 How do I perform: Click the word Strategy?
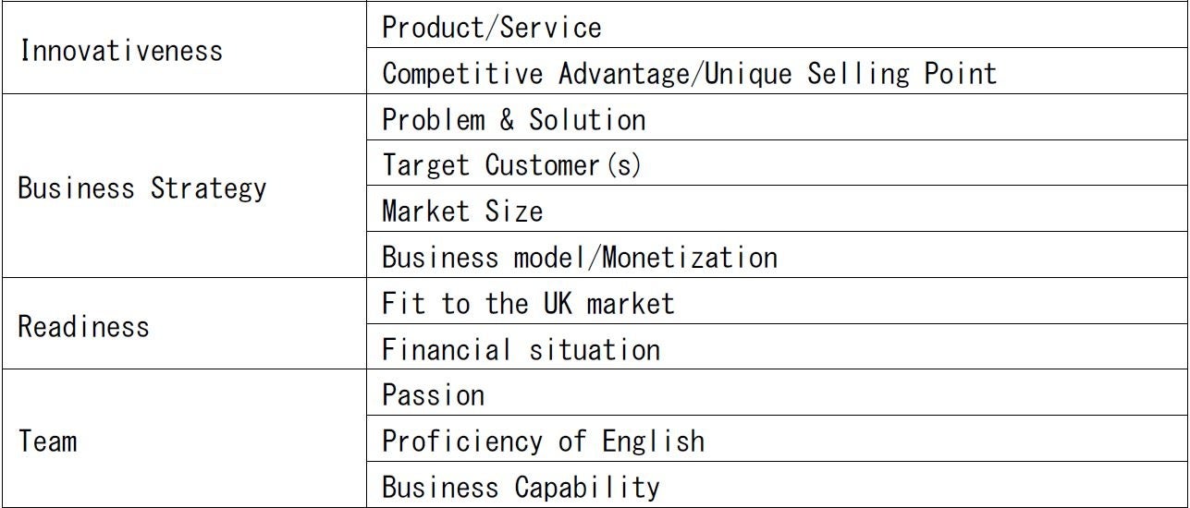pyautogui.click(x=208, y=188)
